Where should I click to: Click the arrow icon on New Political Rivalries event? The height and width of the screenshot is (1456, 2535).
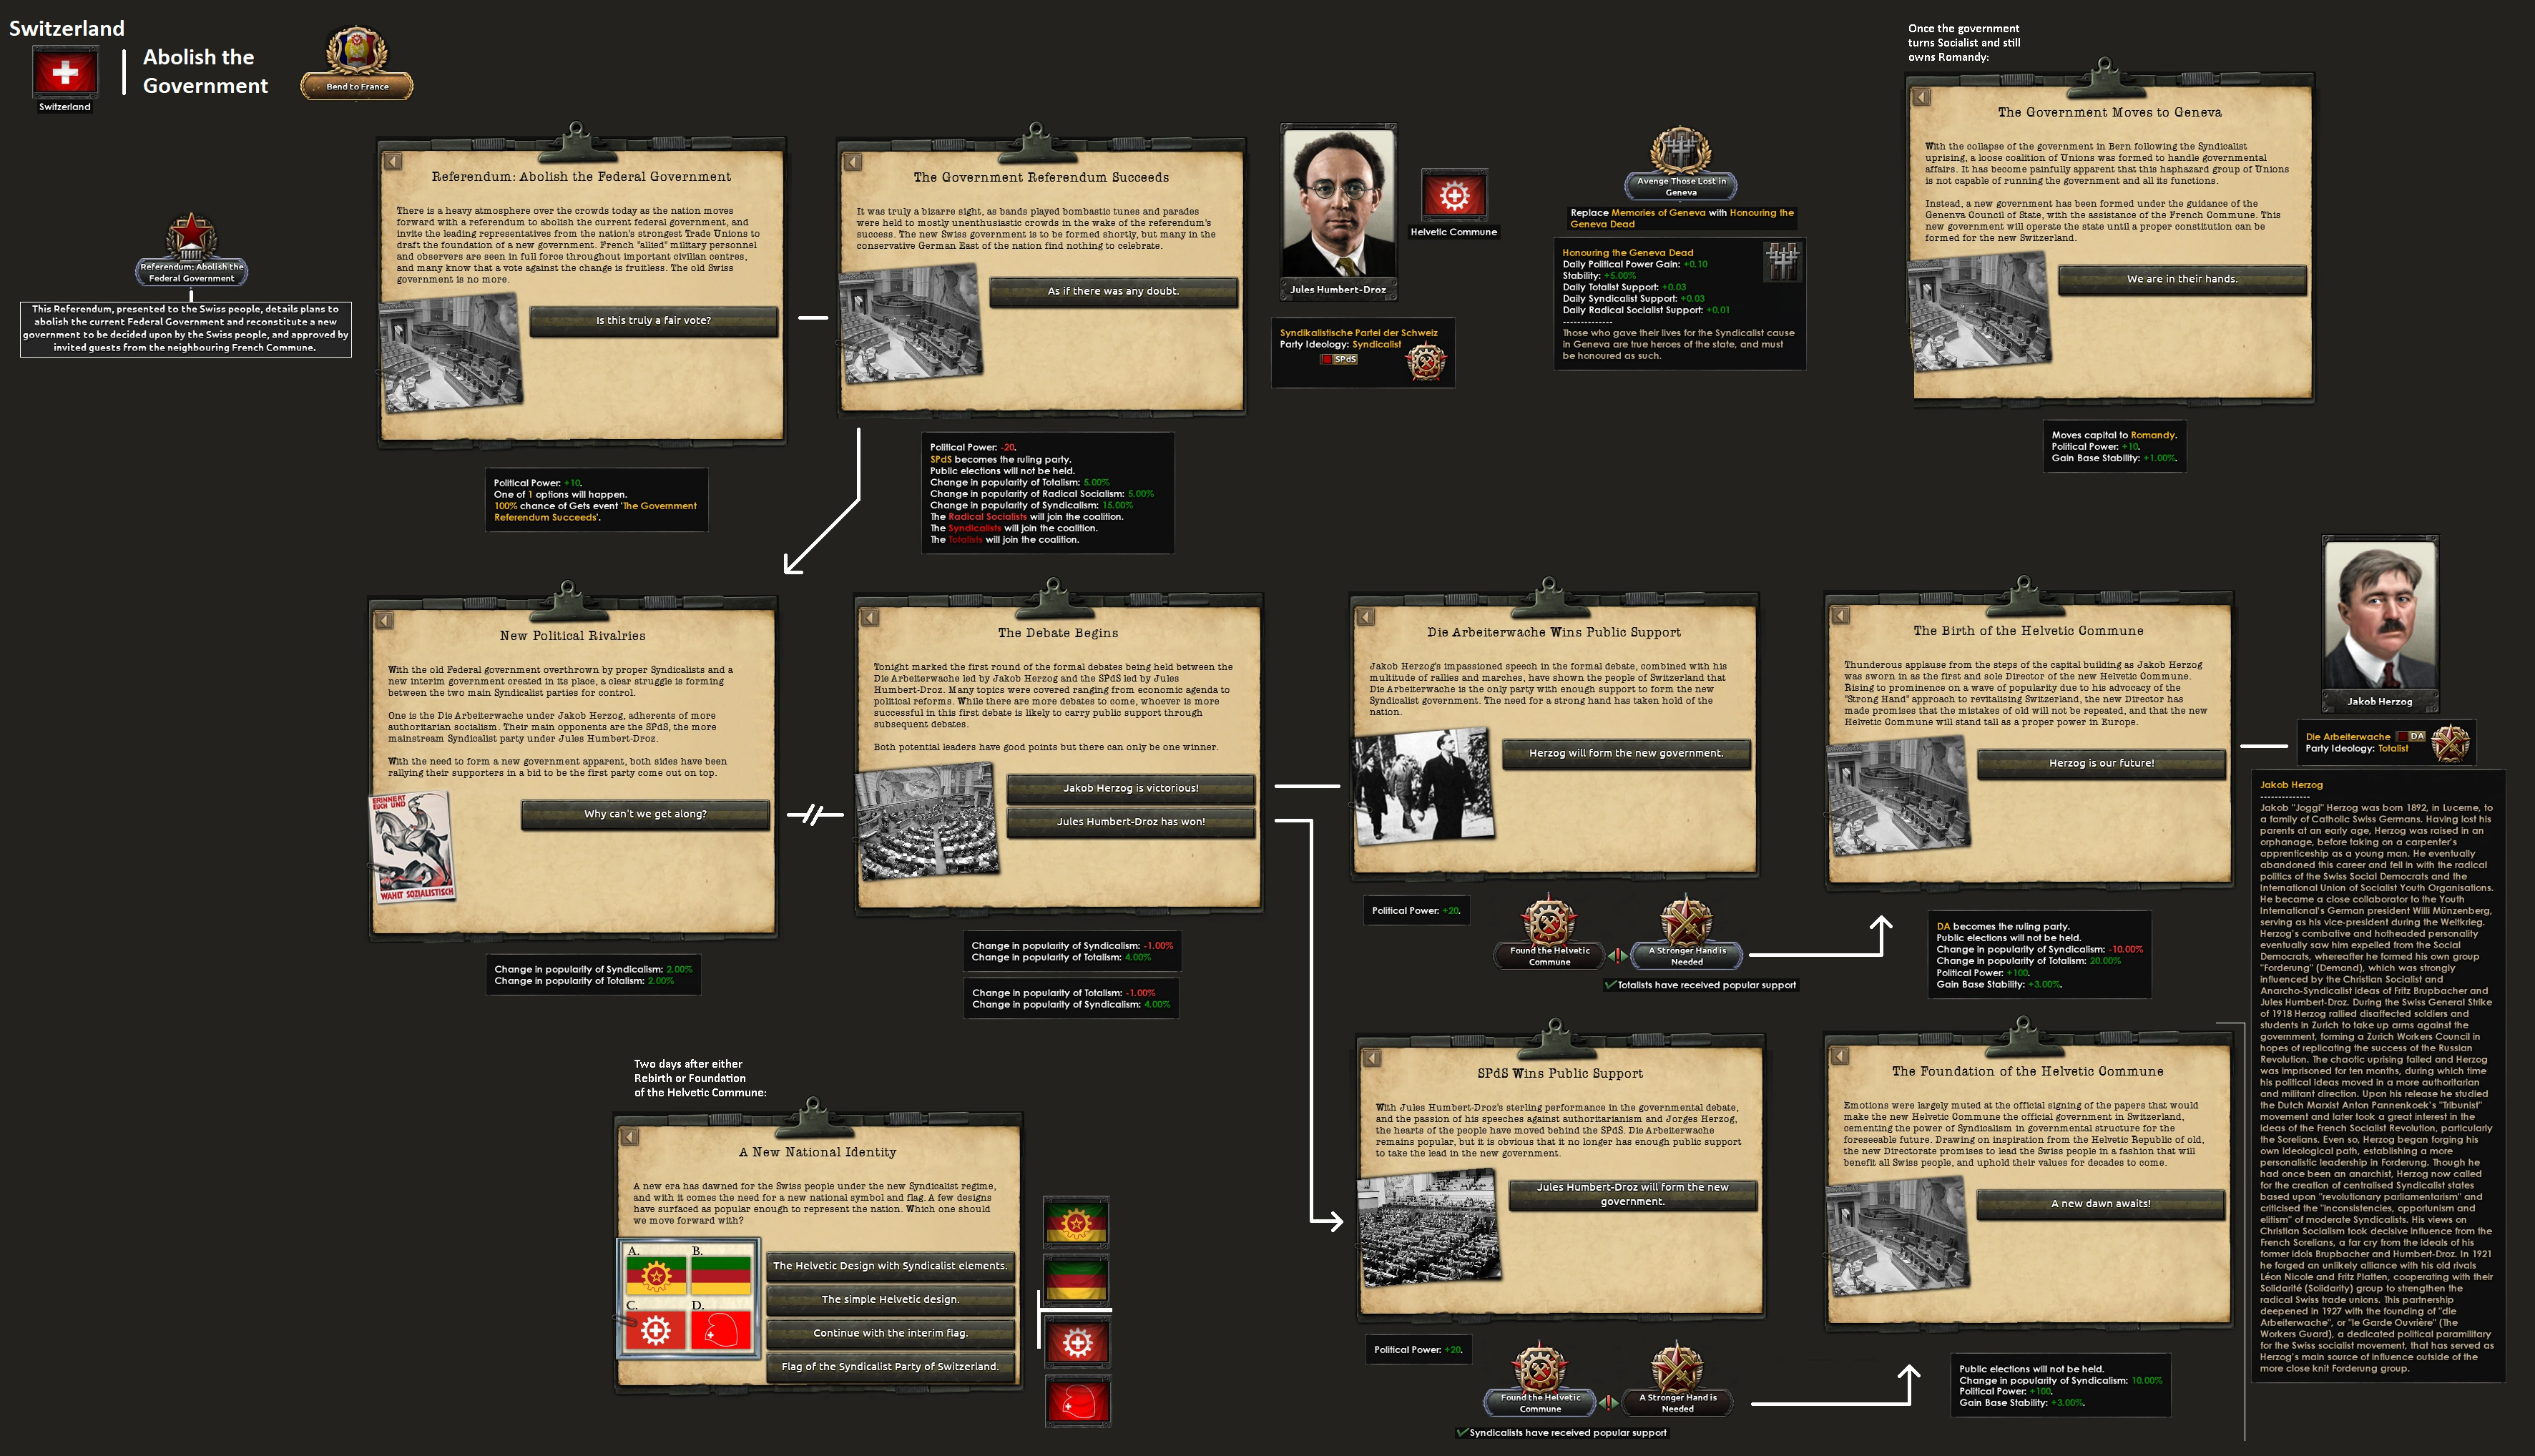point(384,621)
